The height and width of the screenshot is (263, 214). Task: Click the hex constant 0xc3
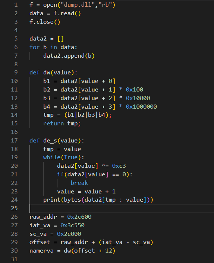coord(119,166)
